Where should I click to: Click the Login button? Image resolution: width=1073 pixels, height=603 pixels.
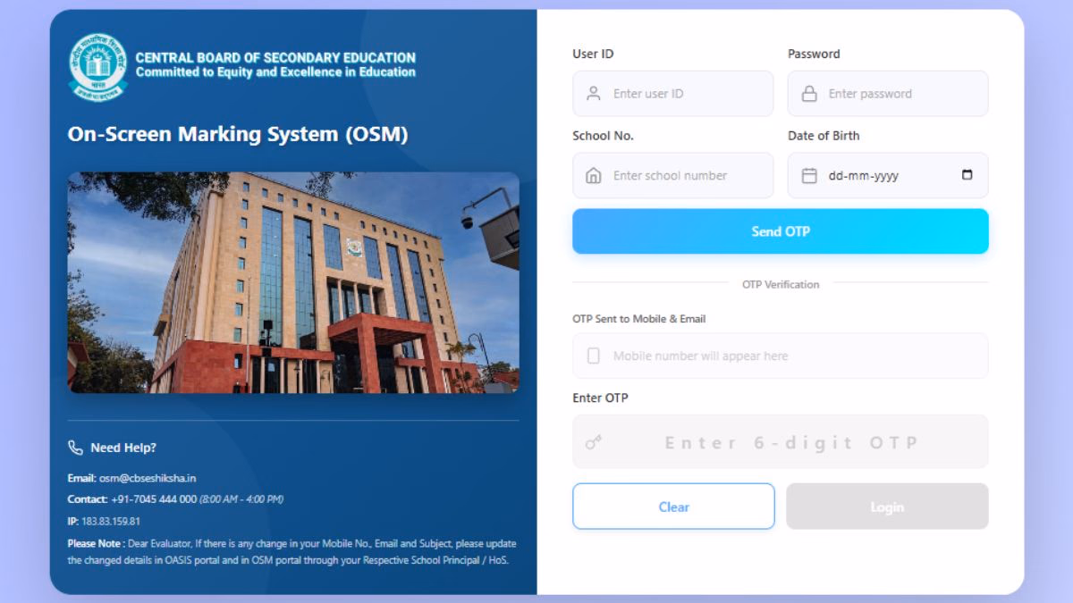click(x=887, y=507)
